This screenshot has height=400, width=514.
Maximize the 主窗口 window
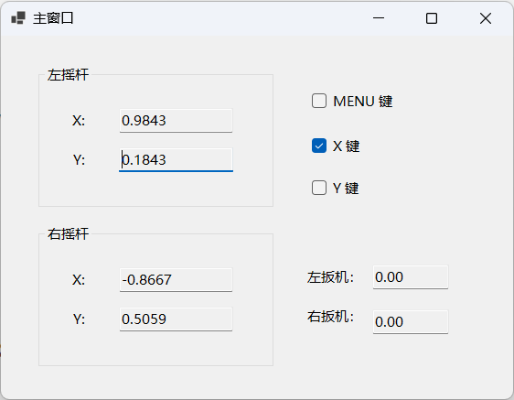(432, 18)
